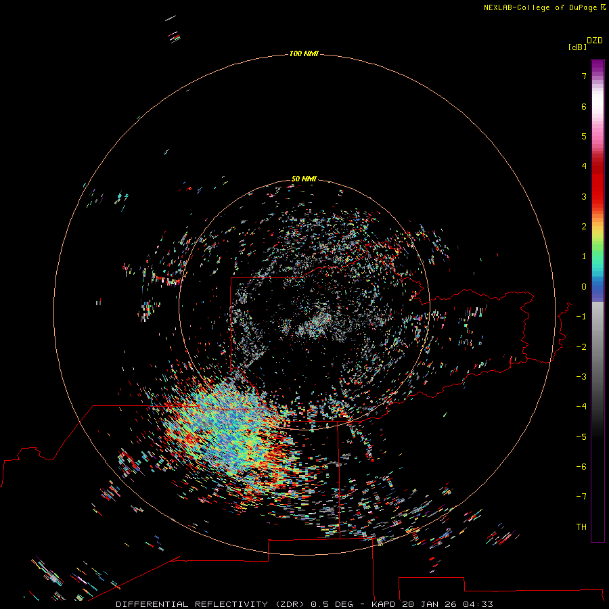Click the legend value -6 label
The height and width of the screenshot is (609, 609).
[x=581, y=467]
